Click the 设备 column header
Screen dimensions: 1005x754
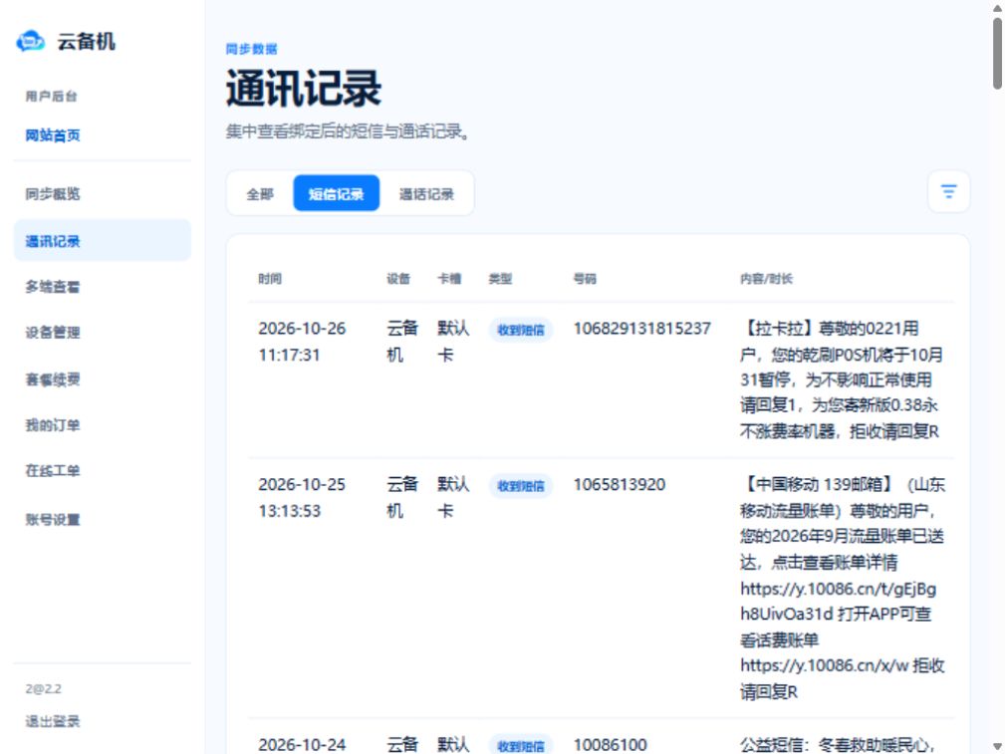[x=398, y=279]
